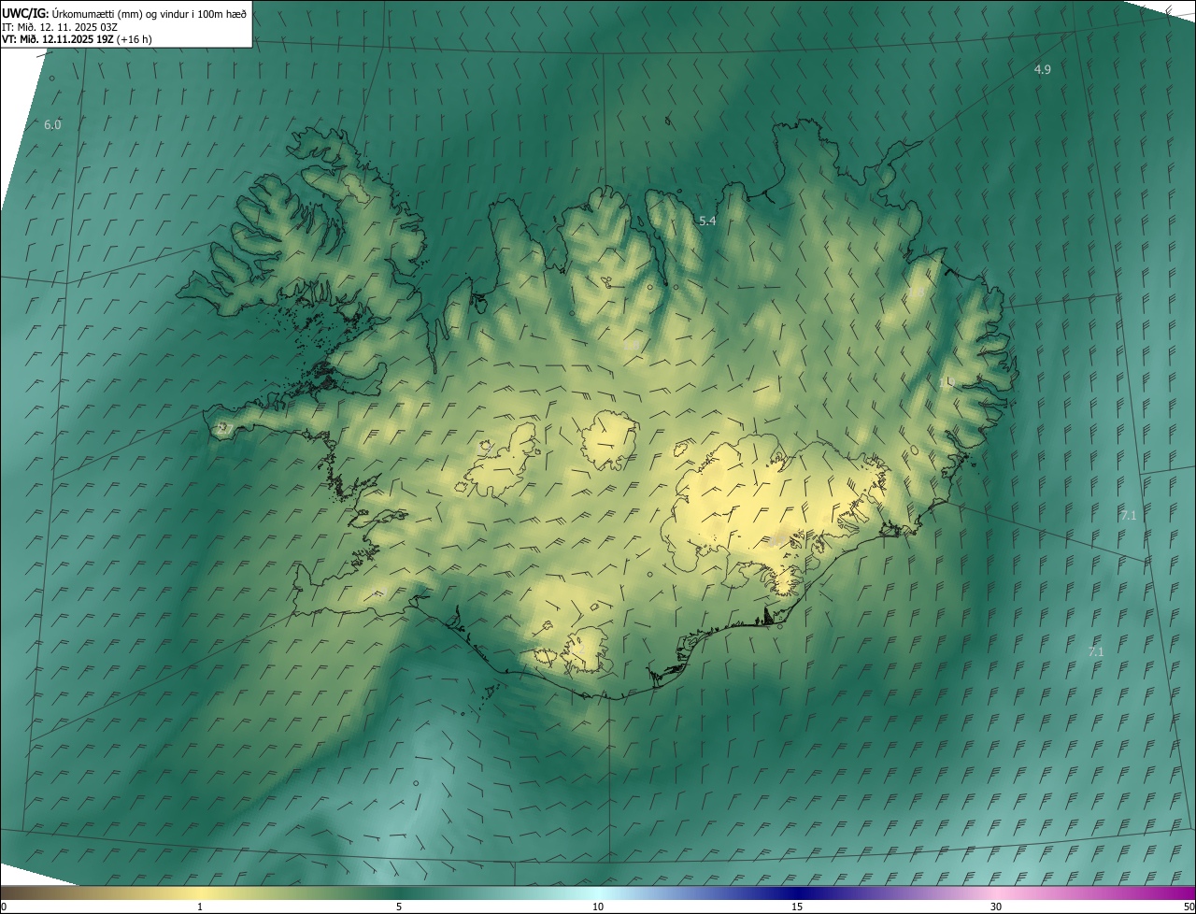Image resolution: width=1196 pixels, height=914 pixels.
Task: Click the 50 tick label on color scale
Action: pos(1189,907)
